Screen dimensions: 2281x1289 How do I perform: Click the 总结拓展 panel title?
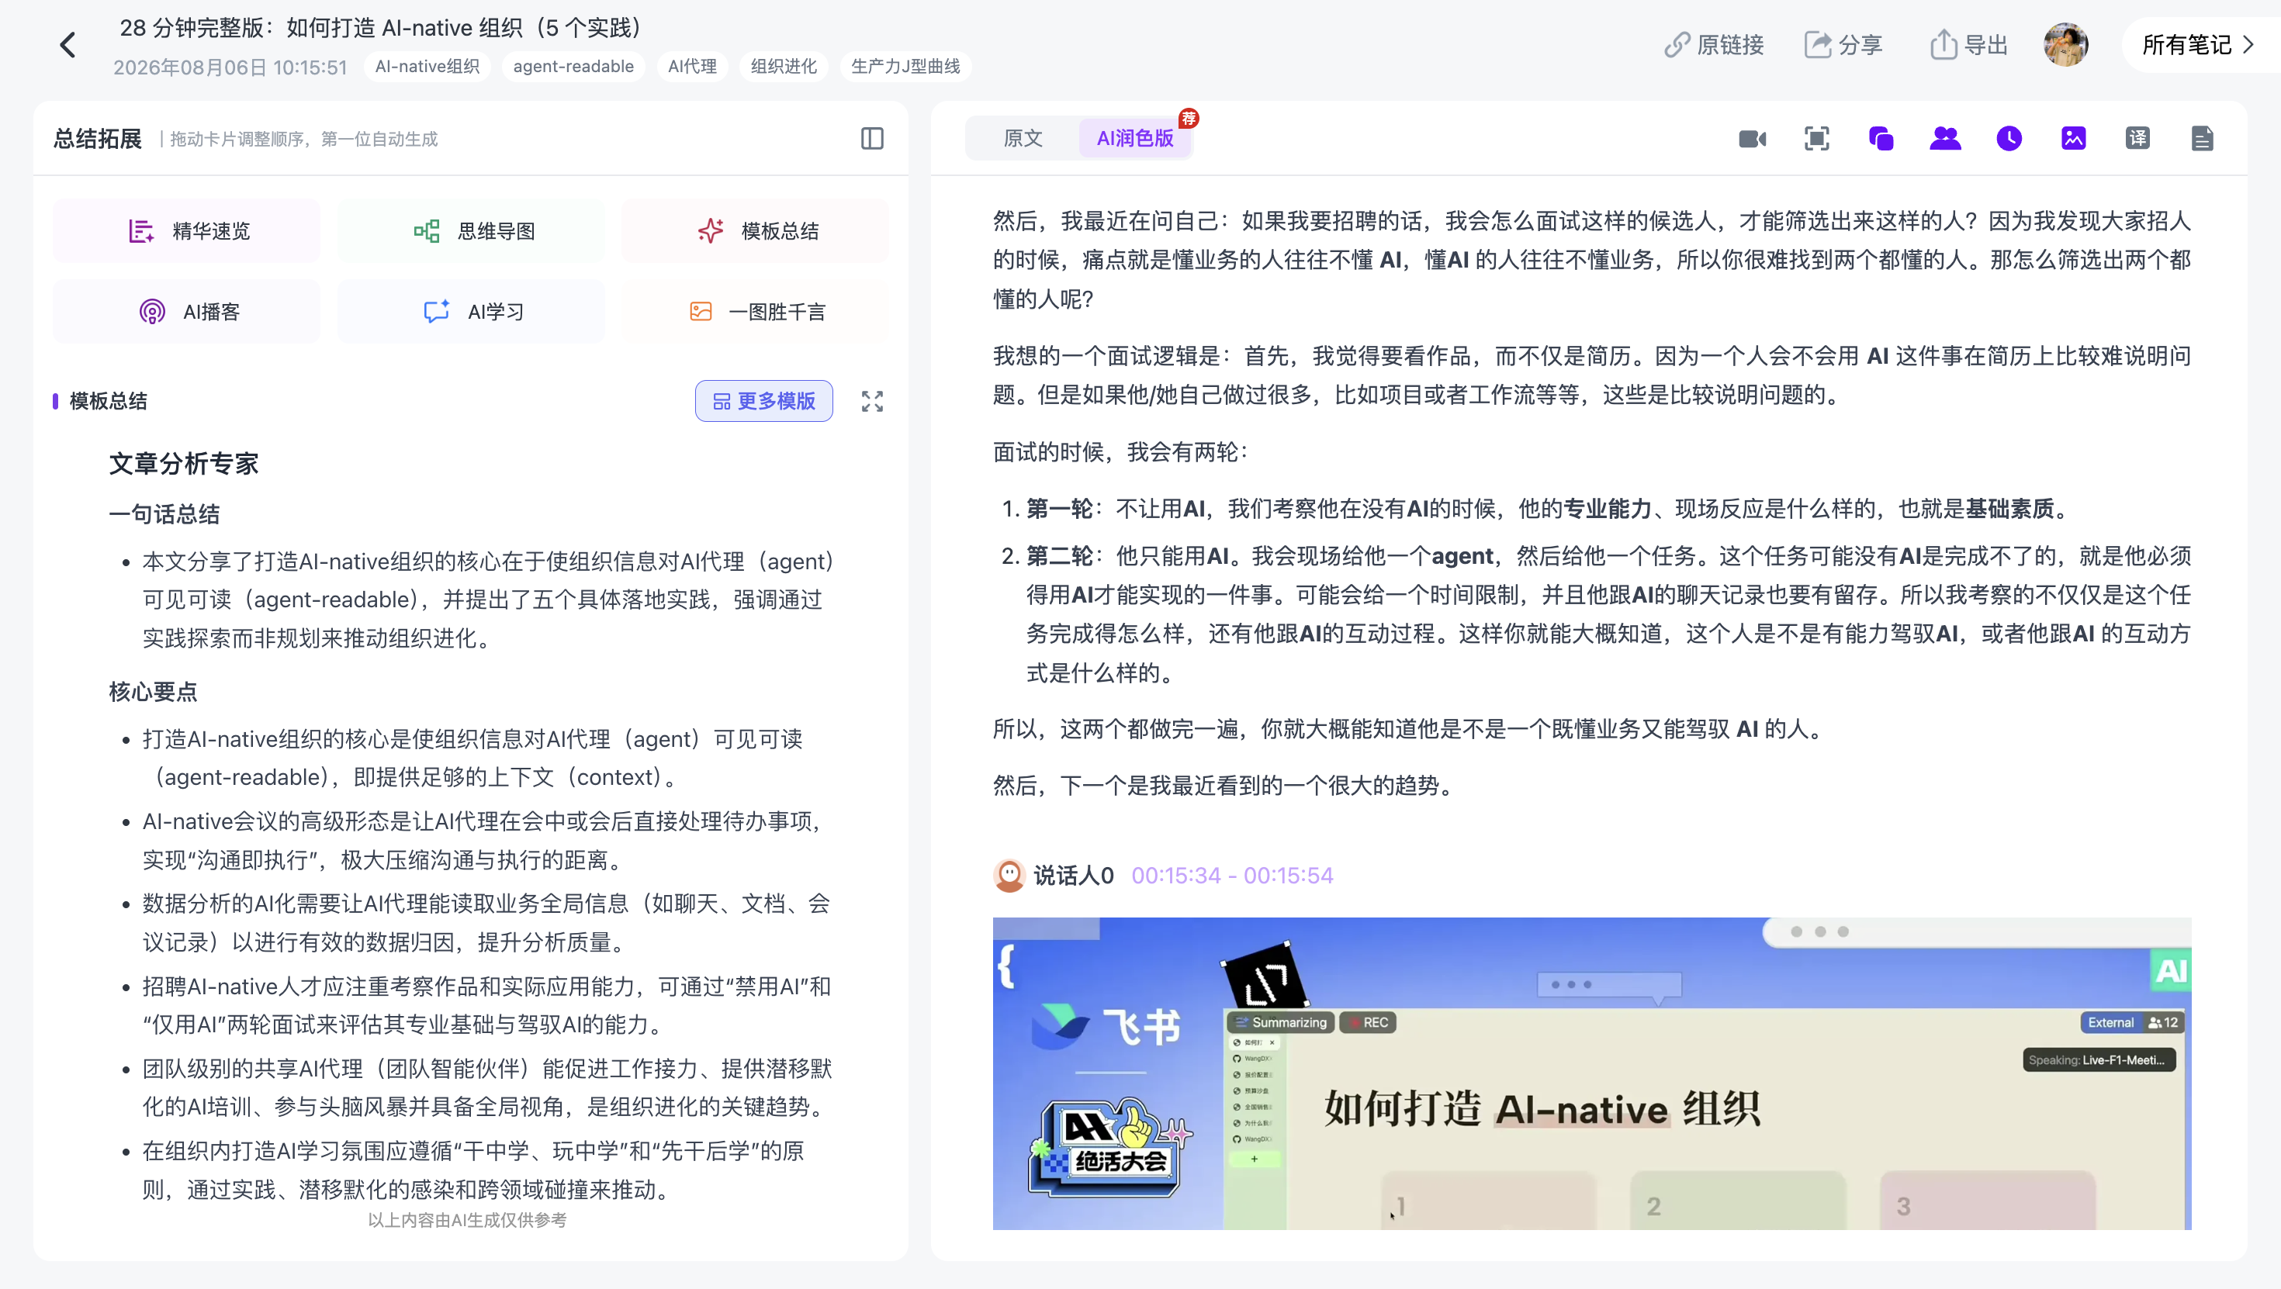tap(98, 139)
